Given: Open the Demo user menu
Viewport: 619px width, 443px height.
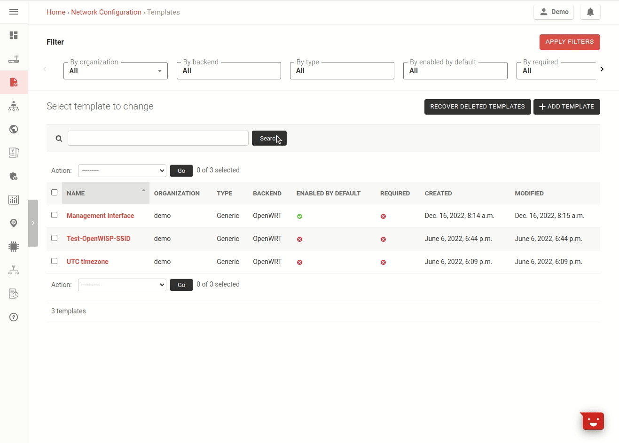Looking at the screenshot, I should [553, 12].
